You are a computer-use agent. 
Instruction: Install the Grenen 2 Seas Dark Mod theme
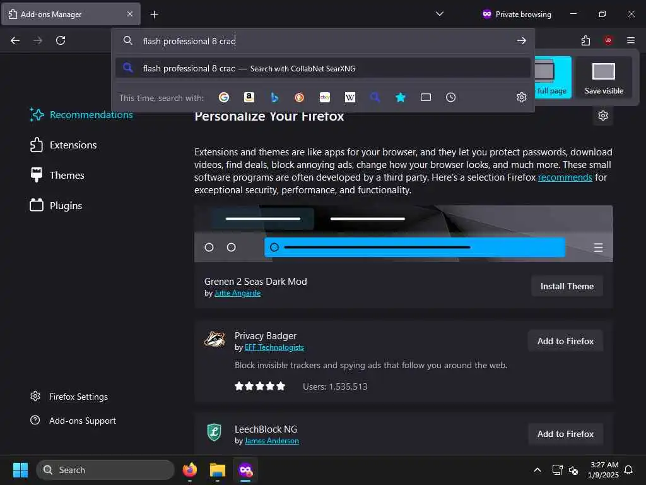point(567,286)
